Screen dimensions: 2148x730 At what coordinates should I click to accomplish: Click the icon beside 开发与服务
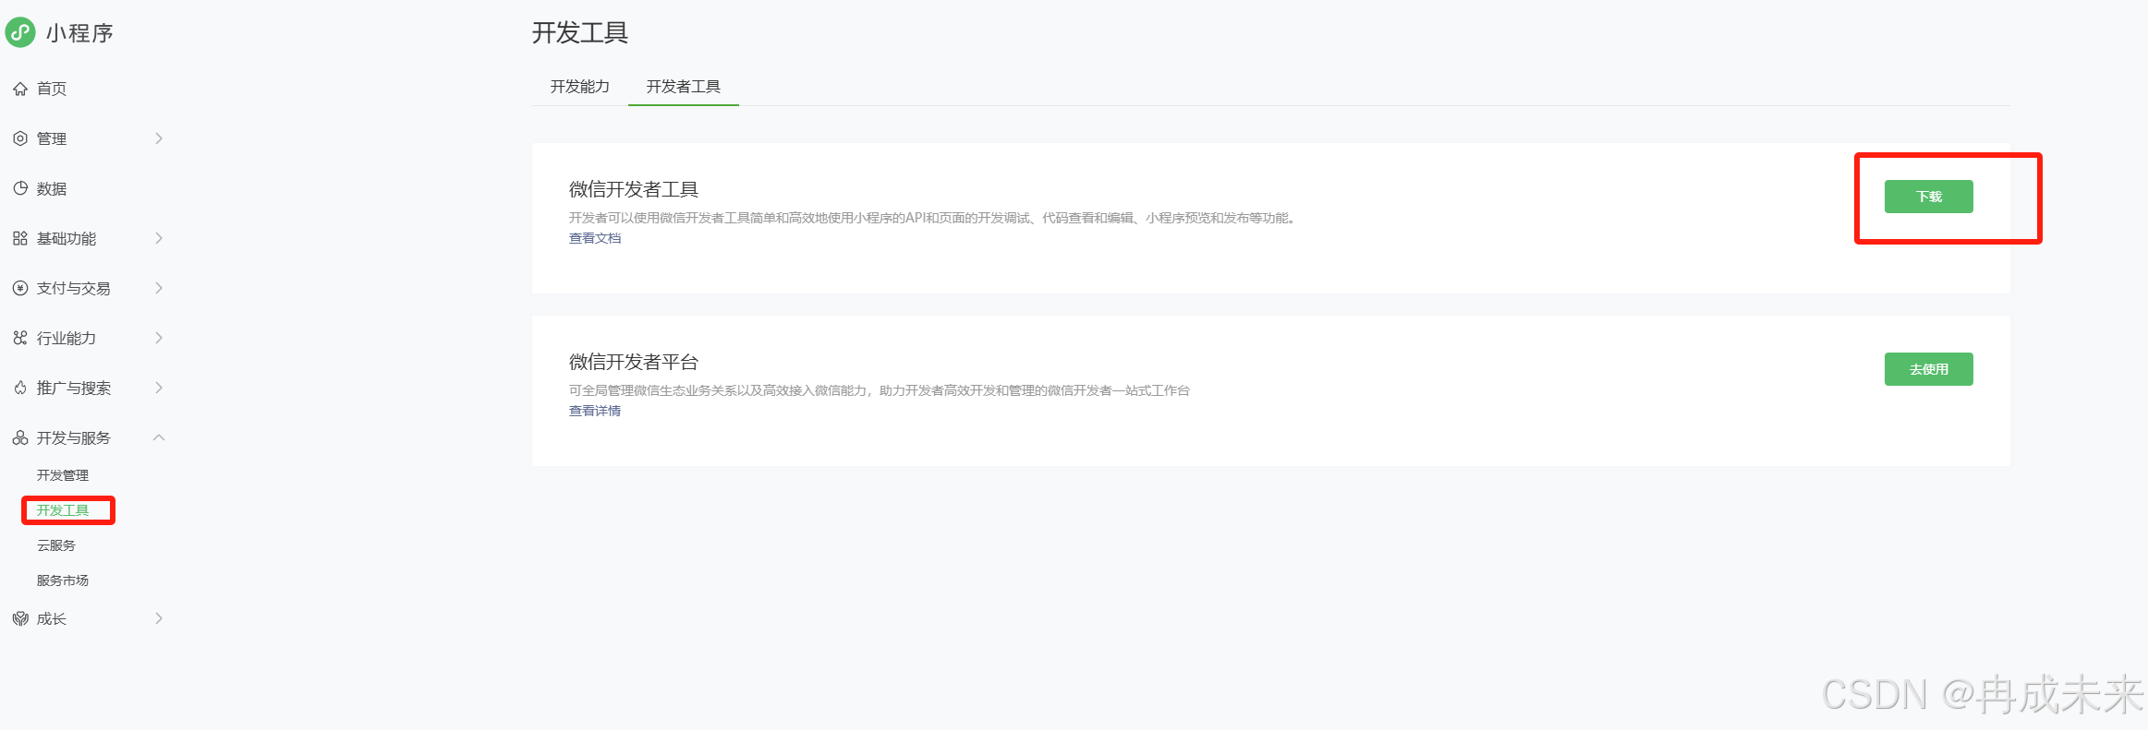tap(20, 437)
